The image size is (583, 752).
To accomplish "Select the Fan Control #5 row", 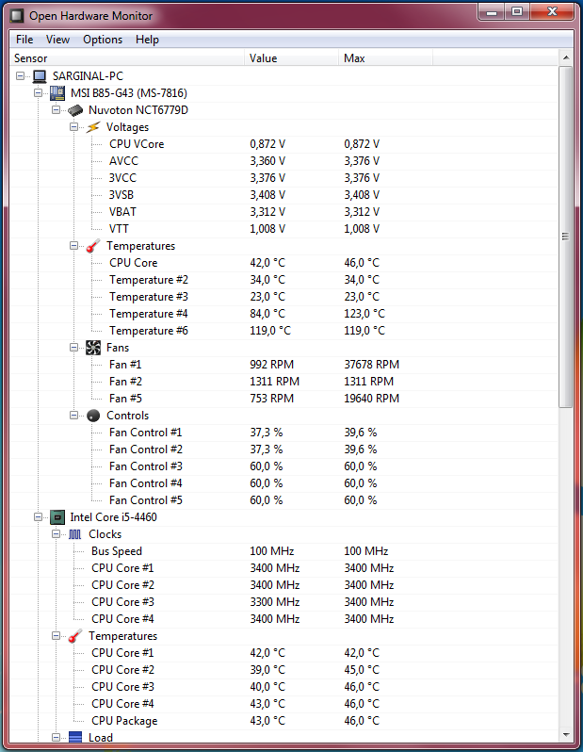I will (x=283, y=500).
